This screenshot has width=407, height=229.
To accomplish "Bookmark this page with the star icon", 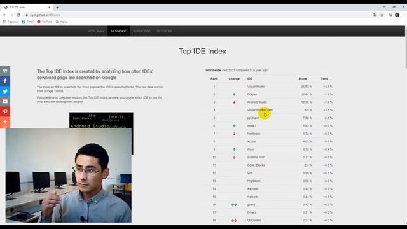I will click(x=382, y=15).
